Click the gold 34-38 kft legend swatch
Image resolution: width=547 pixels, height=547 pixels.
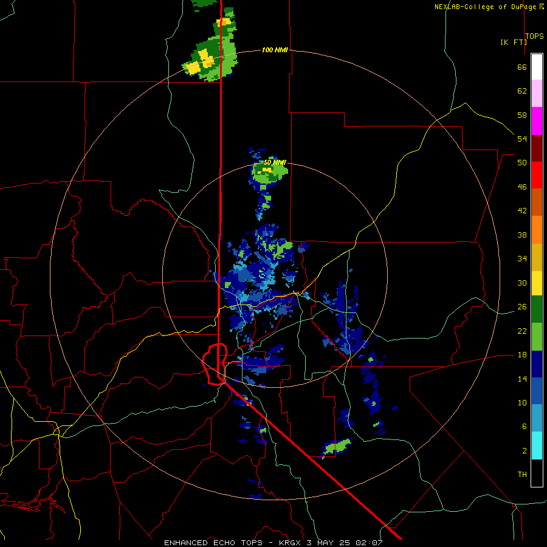coord(537,257)
